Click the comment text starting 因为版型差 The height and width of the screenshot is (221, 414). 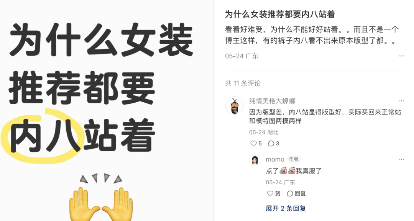coord(325,116)
